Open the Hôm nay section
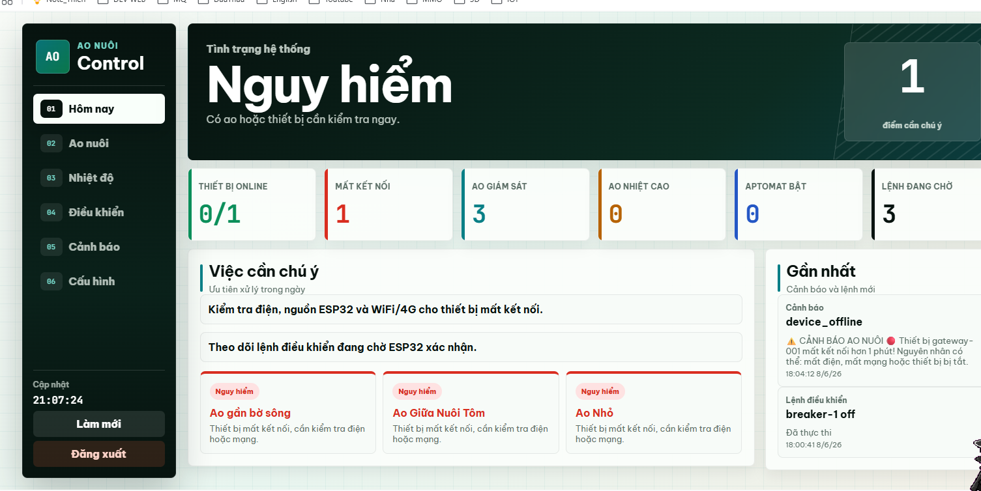The width and height of the screenshot is (981, 491). click(99, 109)
